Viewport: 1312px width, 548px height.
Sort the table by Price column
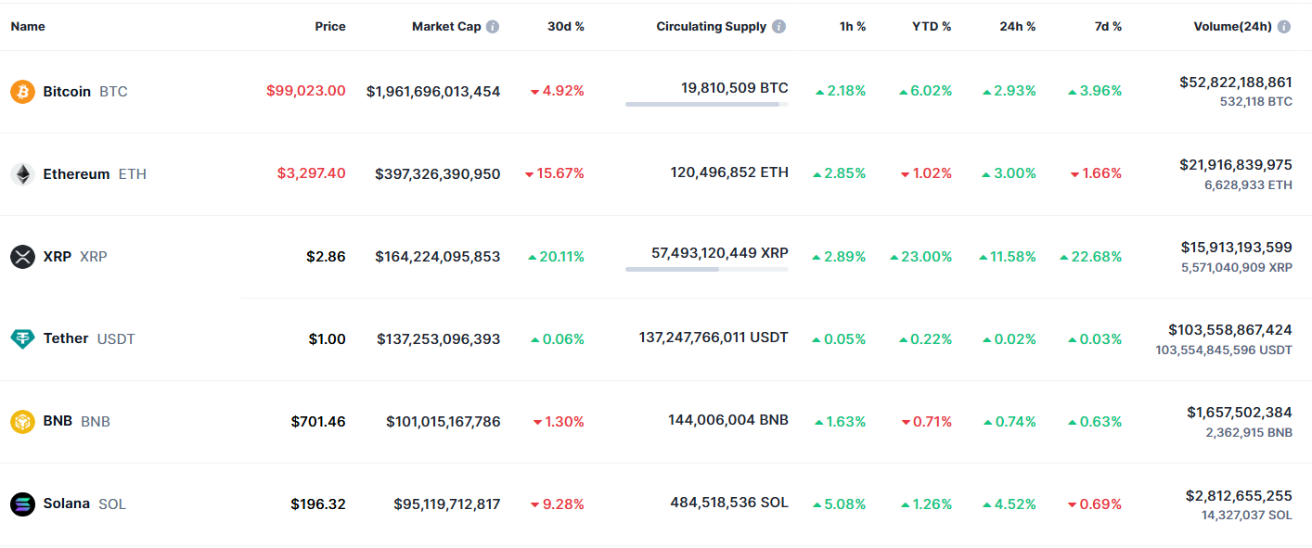pyautogui.click(x=330, y=26)
